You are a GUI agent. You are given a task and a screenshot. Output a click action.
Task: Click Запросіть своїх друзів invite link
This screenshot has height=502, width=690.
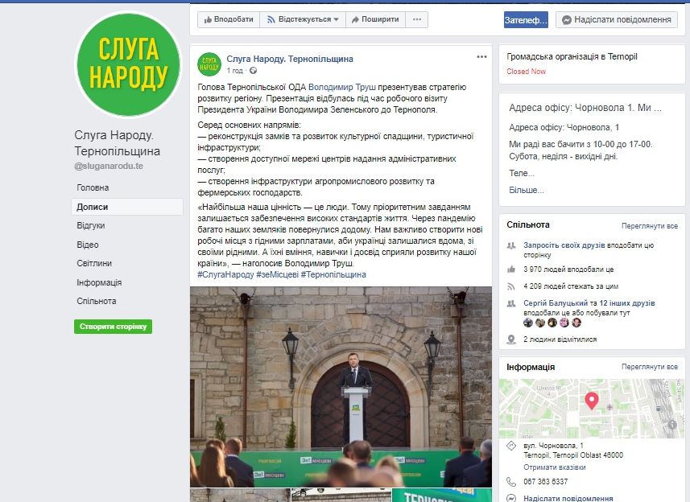pos(564,245)
